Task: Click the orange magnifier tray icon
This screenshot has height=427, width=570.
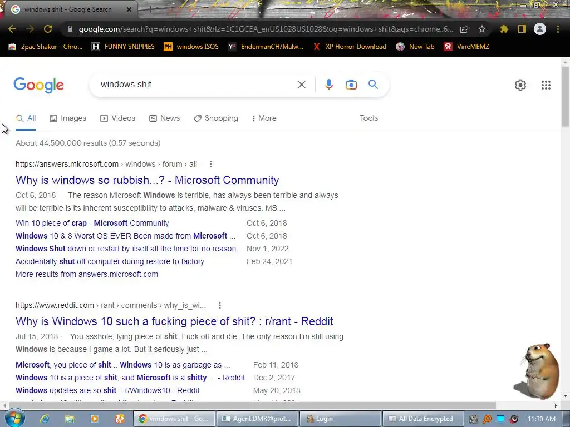Action: tap(487, 419)
